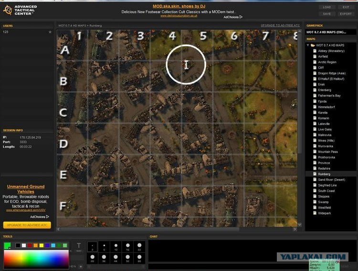Image resolution: width=358 pixels, height=271 pixels.
Task: Choose brush size 2
Action: 92,247
